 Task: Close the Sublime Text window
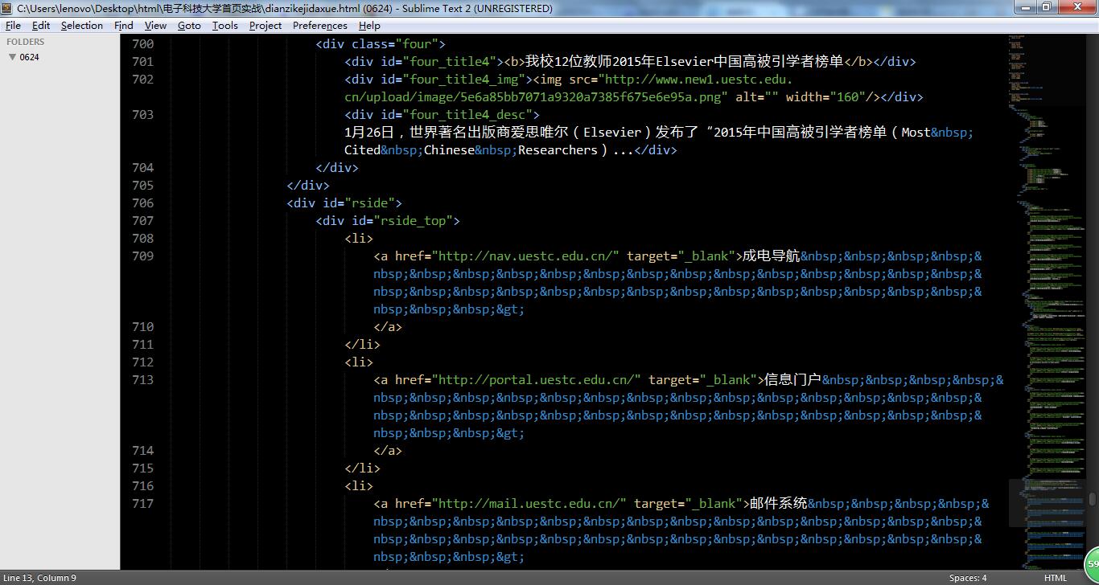coord(1076,7)
